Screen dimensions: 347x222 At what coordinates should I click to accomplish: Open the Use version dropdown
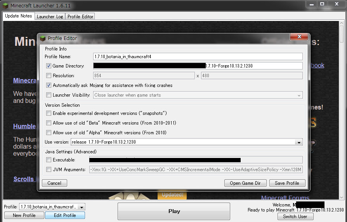point(187,142)
